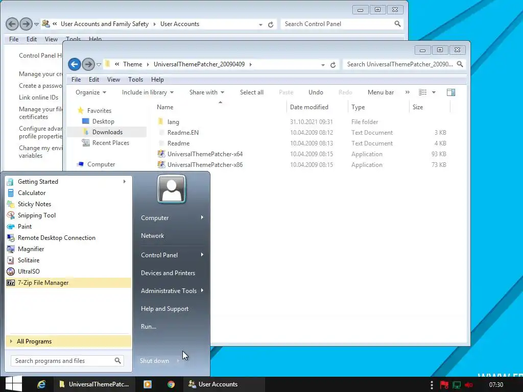Click the change view icon
Image resolution: width=523 pixels, height=392 pixels.
coord(422,92)
